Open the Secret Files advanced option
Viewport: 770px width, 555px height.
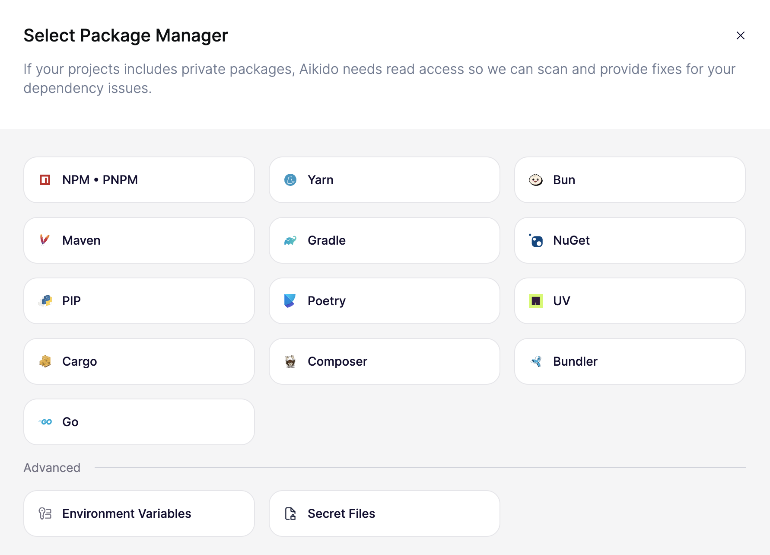(x=384, y=514)
